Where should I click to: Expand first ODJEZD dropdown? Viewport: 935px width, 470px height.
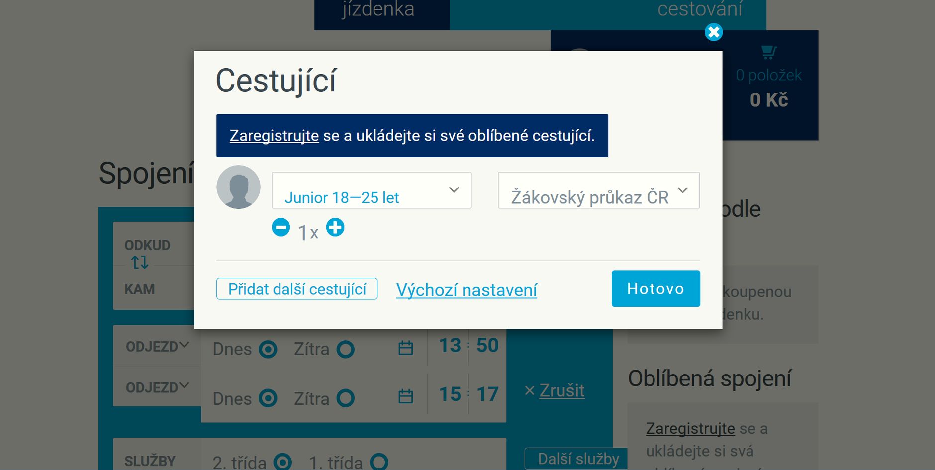point(157,346)
